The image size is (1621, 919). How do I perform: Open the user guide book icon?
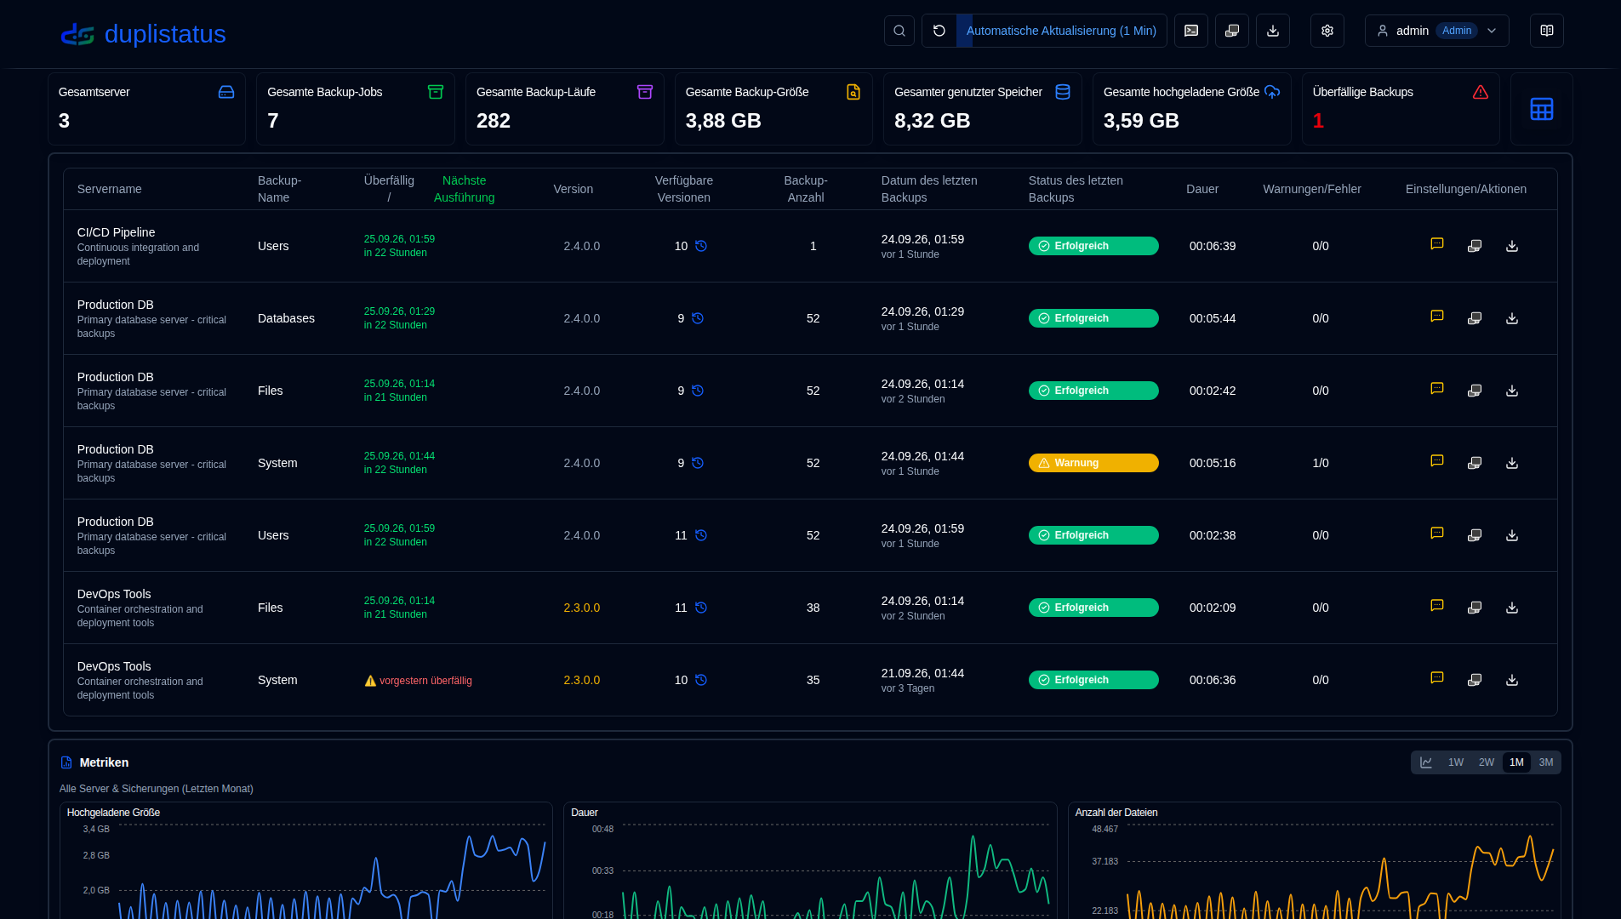tap(1547, 31)
